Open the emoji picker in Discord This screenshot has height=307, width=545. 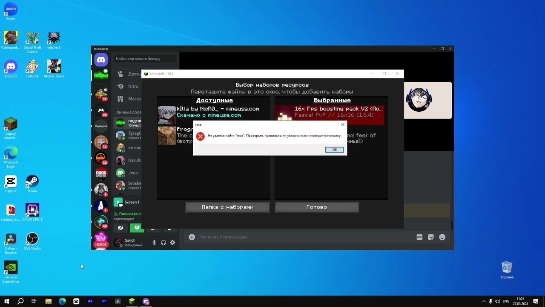tap(442, 237)
